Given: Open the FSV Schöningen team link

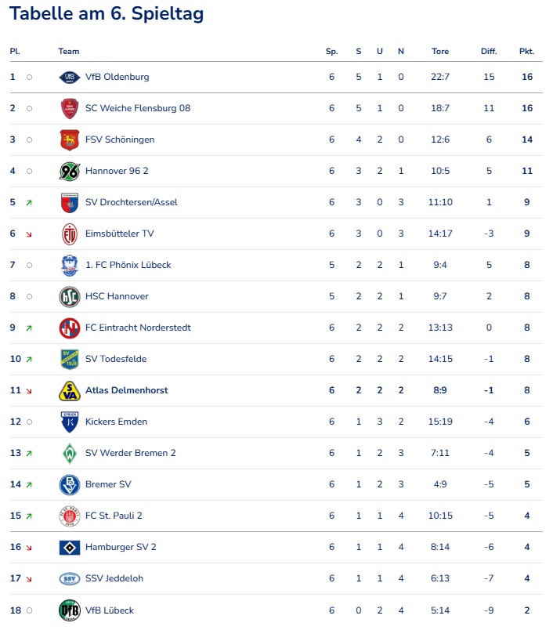Looking at the screenshot, I should [x=120, y=139].
